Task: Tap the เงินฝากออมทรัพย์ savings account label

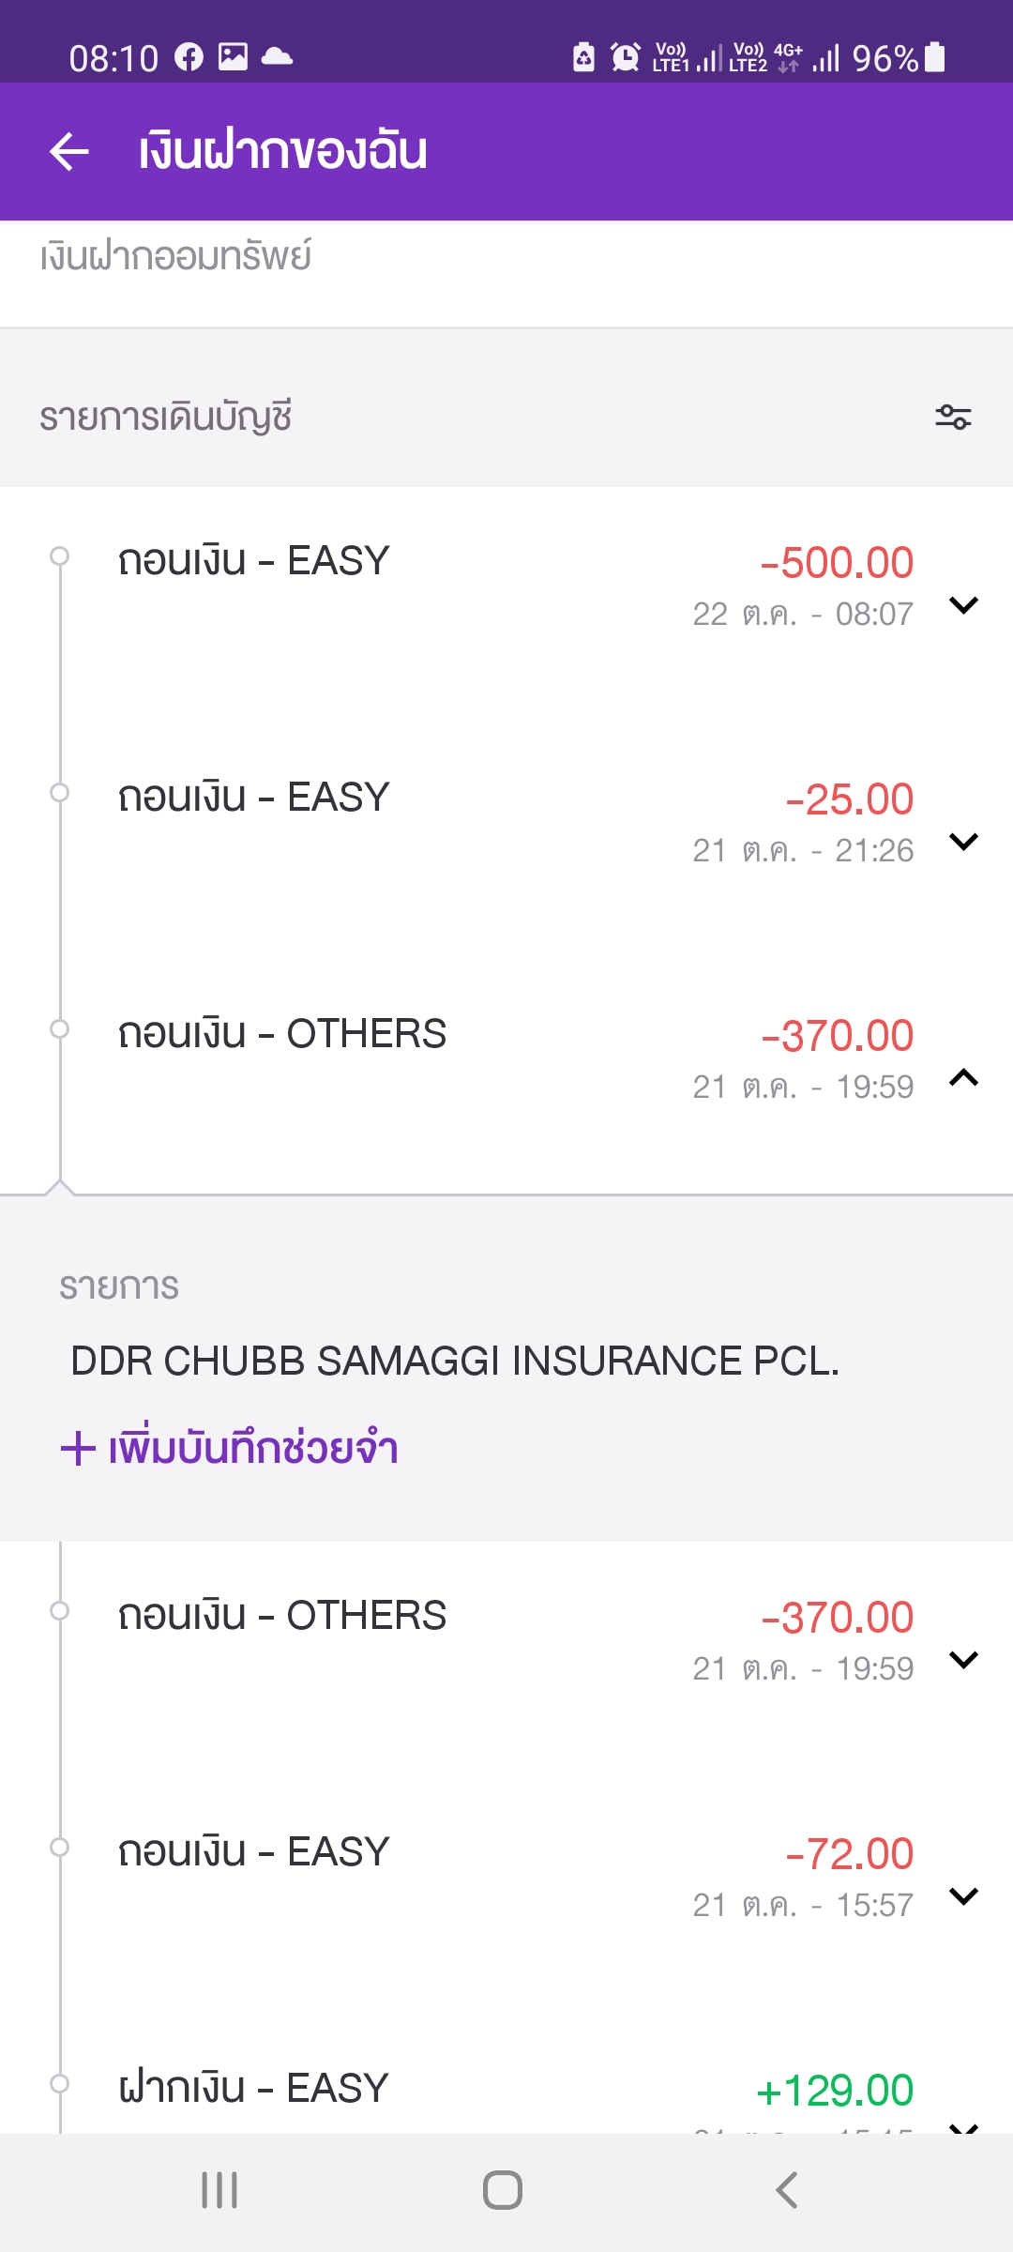Action: [x=175, y=256]
